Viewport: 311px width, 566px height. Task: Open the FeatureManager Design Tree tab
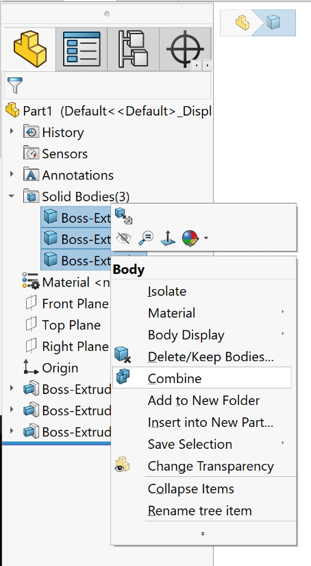click(x=29, y=49)
